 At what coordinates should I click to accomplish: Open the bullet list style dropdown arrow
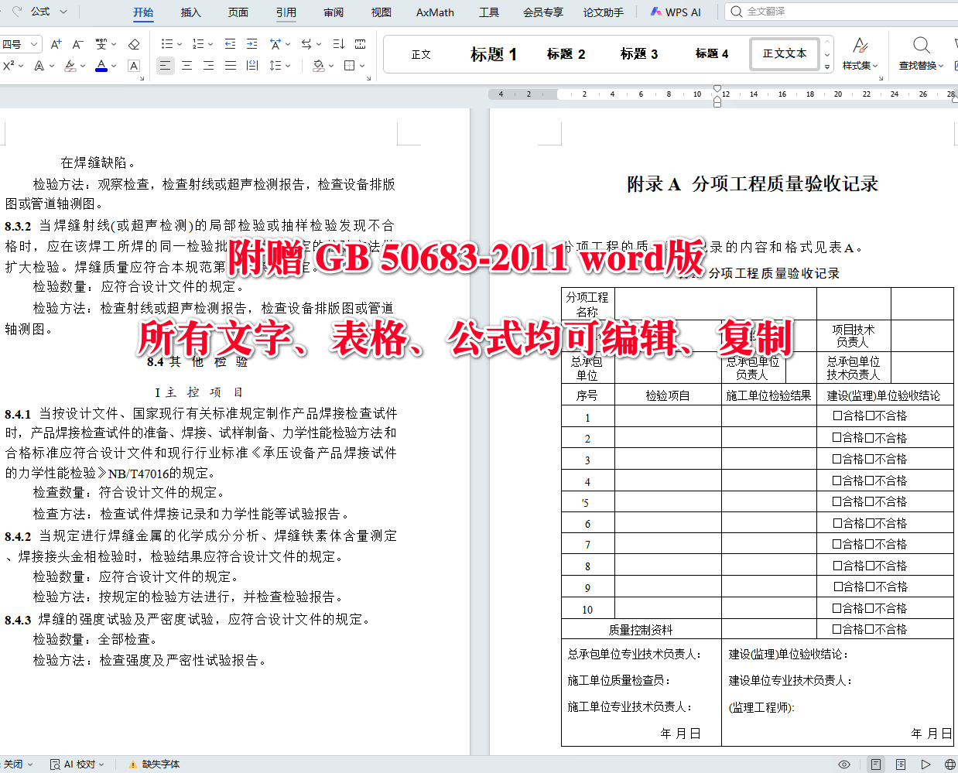pos(180,44)
